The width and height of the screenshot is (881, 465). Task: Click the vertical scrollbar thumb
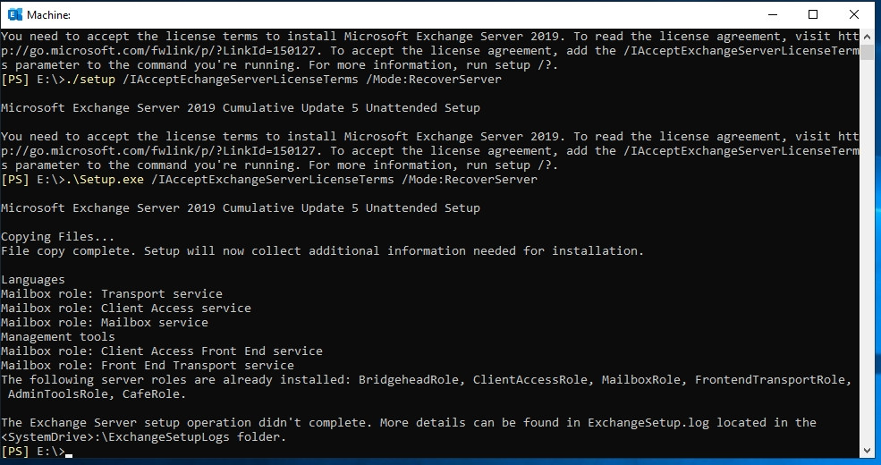pyautogui.click(x=867, y=52)
